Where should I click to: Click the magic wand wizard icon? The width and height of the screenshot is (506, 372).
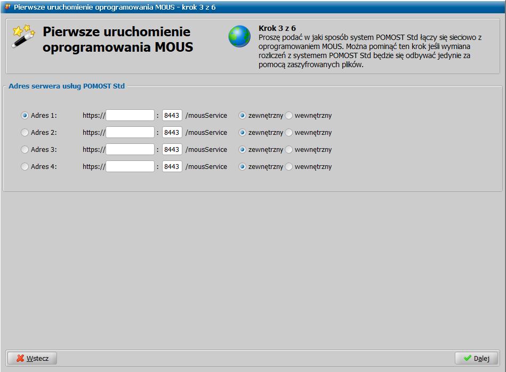(x=23, y=36)
